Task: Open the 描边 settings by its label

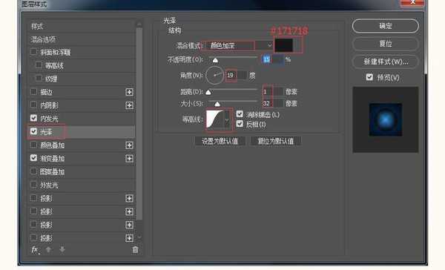Action: (x=46, y=92)
